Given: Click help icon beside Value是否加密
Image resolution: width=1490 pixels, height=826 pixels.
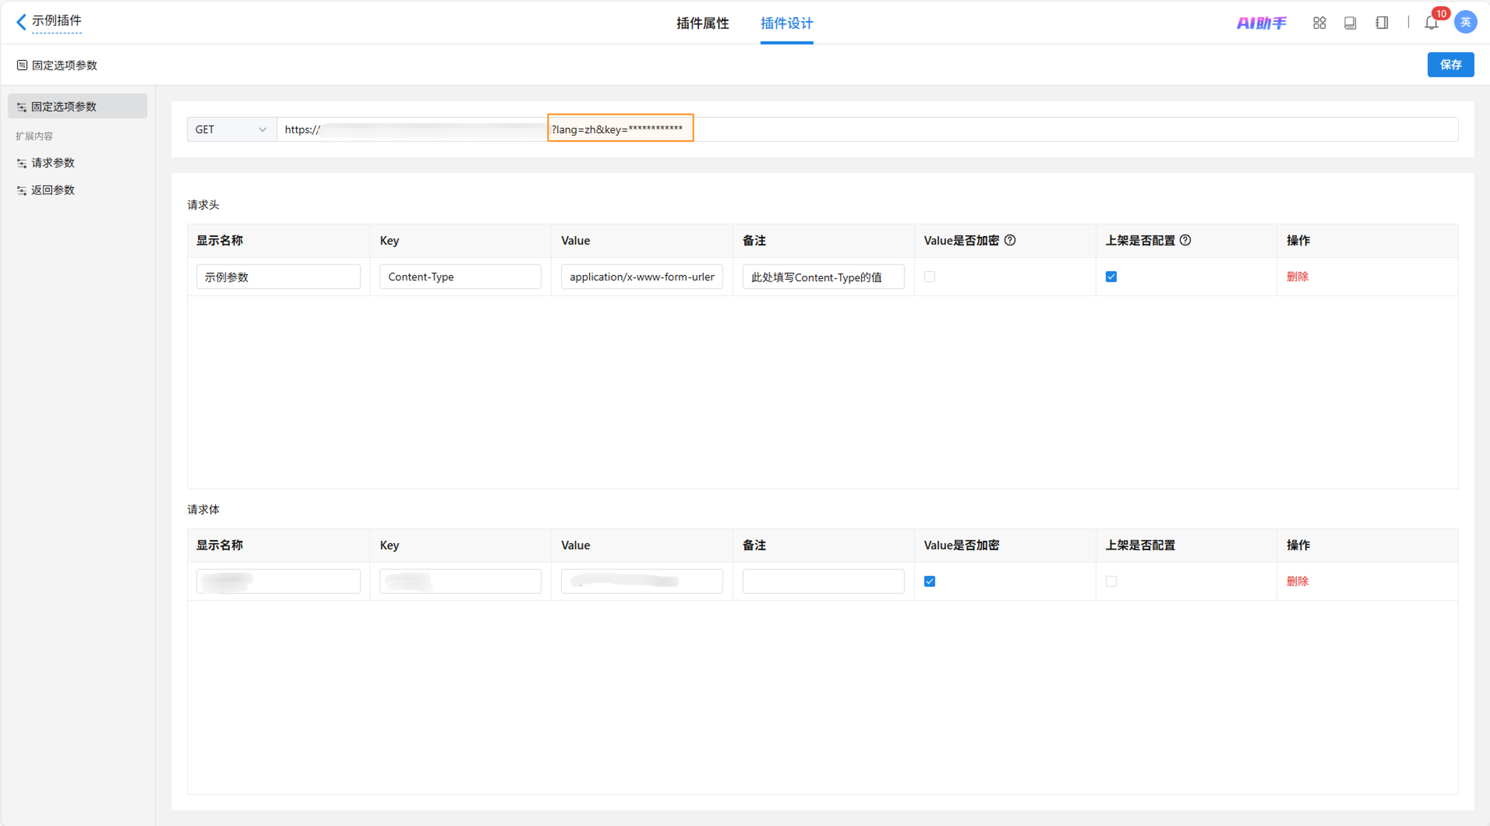Looking at the screenshot, I should pos(1010,240).
